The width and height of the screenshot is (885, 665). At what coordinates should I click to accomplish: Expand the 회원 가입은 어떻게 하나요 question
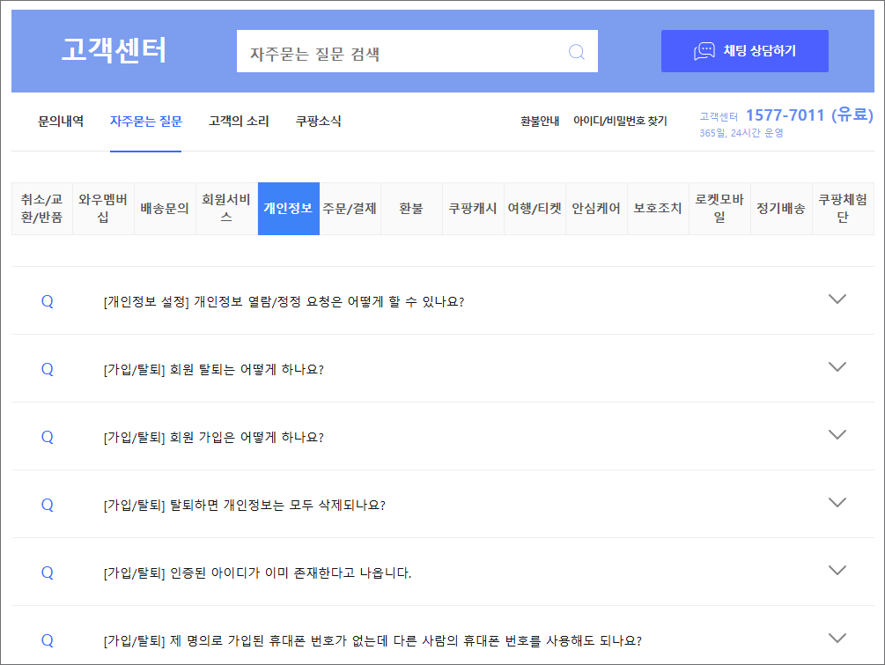(837, 435)
